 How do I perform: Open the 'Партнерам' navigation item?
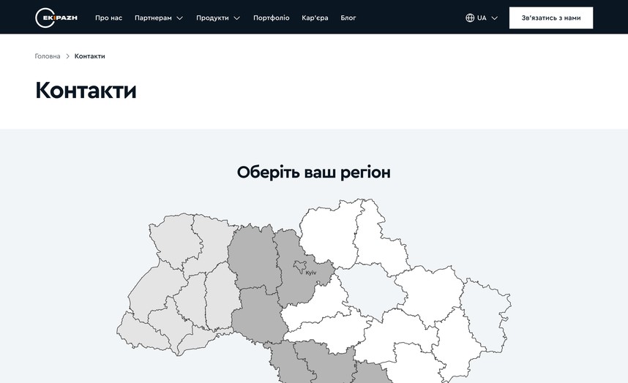[x=153, y=18]
